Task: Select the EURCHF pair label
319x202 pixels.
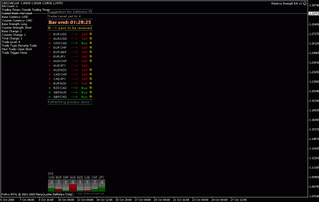Action: [60, 48]
